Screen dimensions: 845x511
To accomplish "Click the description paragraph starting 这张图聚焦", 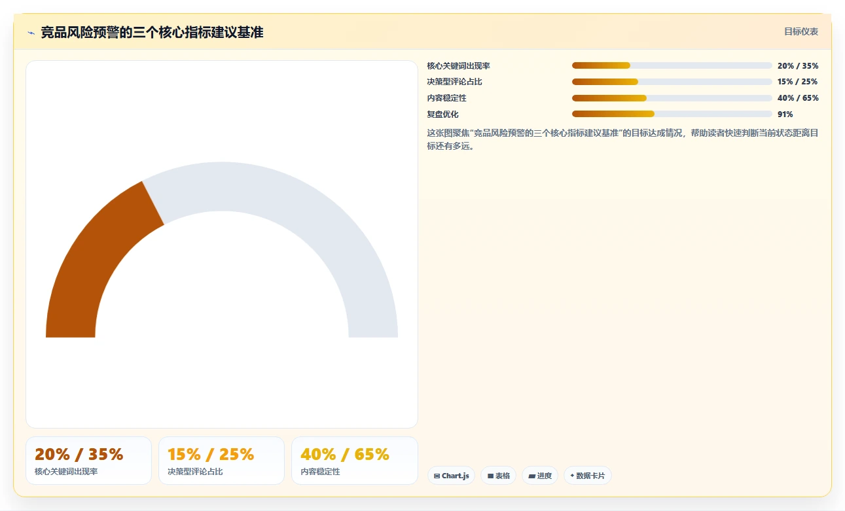I will coord(622,139).
